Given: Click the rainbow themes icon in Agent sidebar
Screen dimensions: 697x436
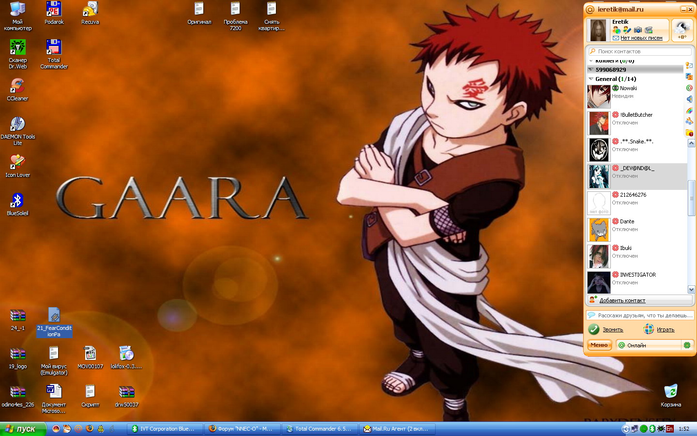Looking at the screenshot, I should [x=689, y=110].
